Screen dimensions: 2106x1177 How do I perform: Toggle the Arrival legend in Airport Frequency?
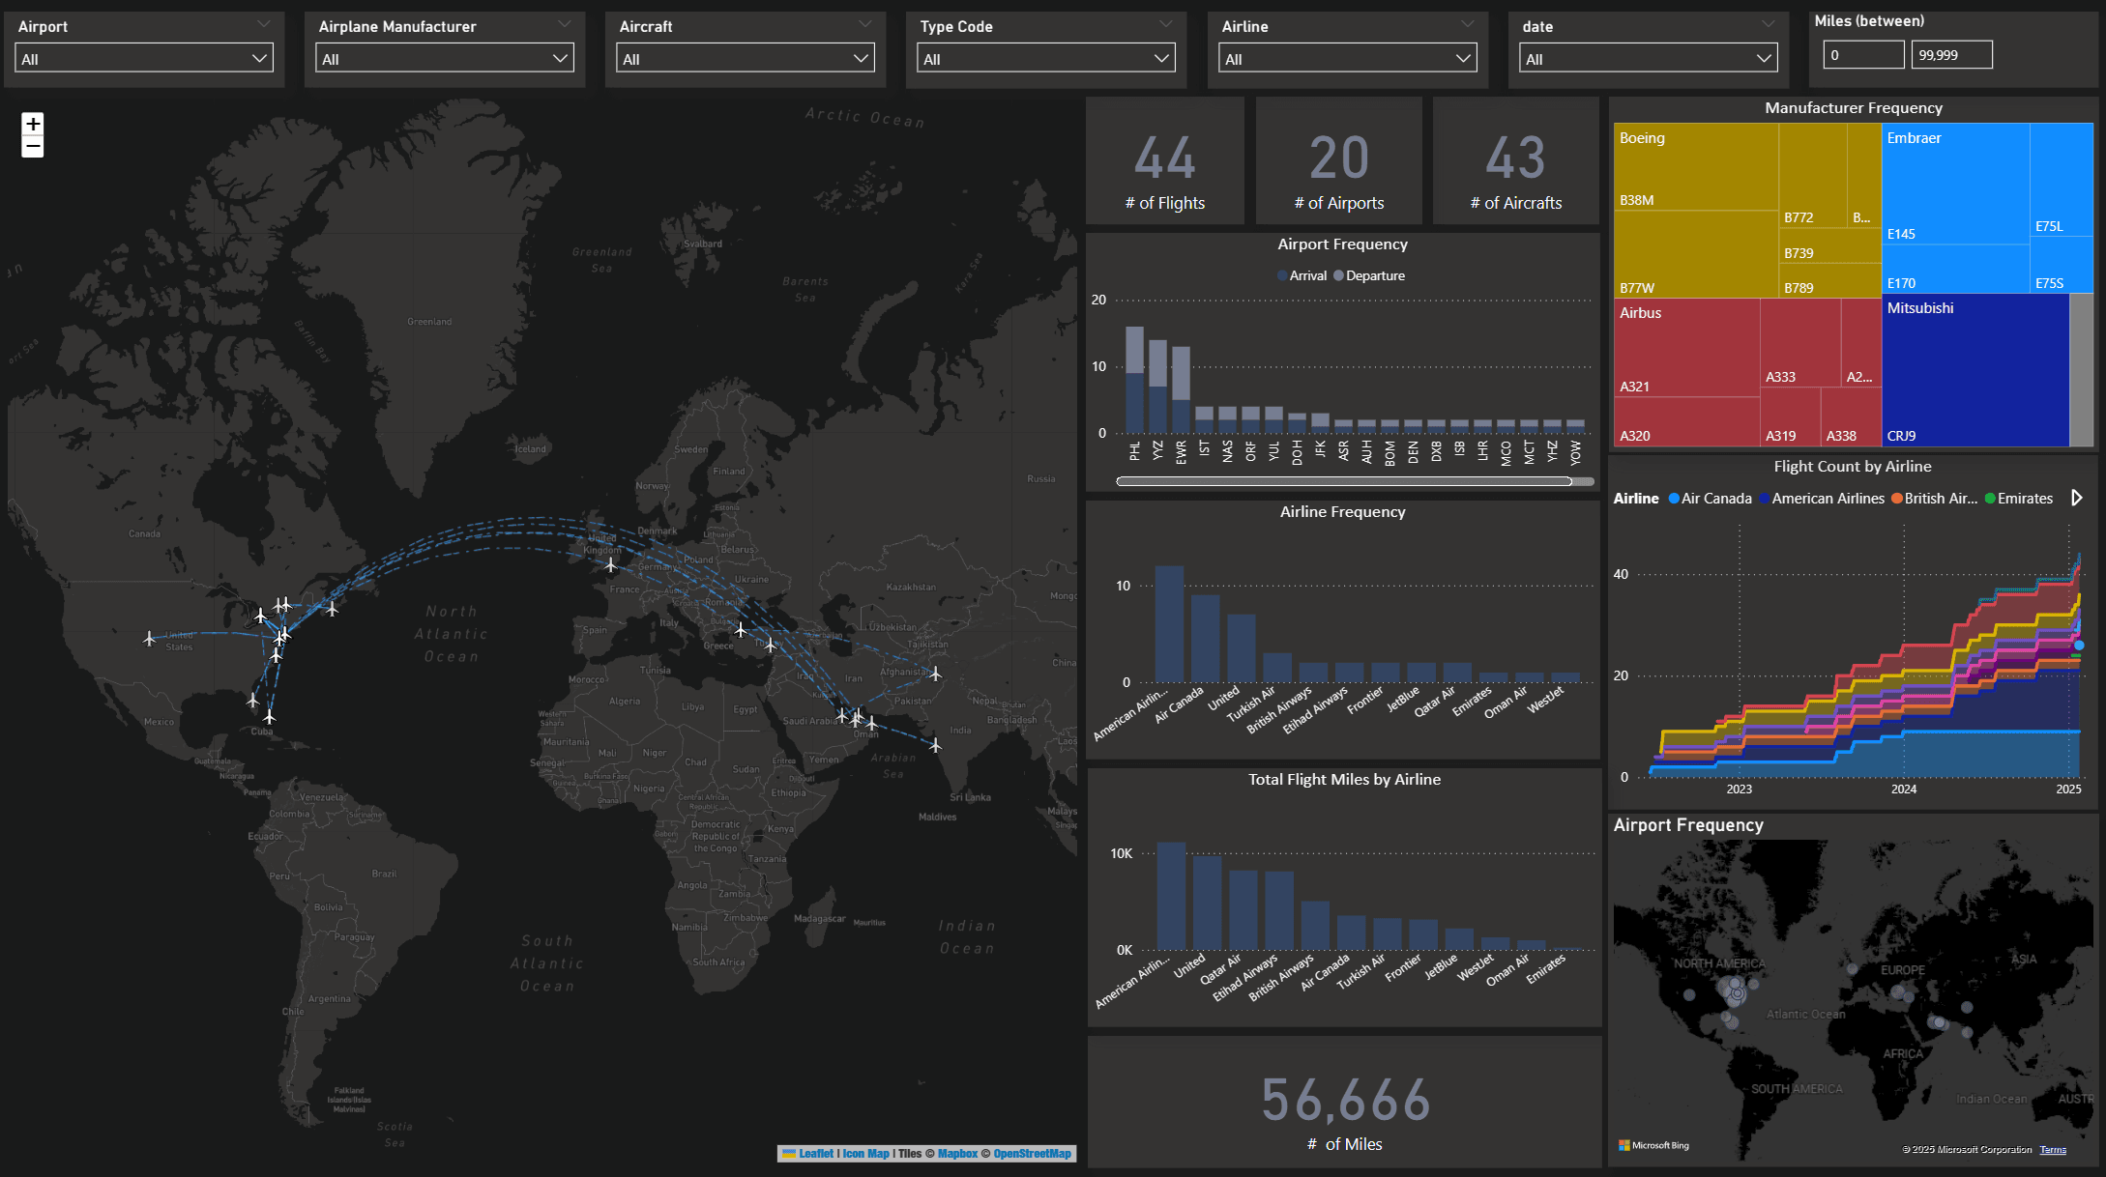coord(1302,275)
